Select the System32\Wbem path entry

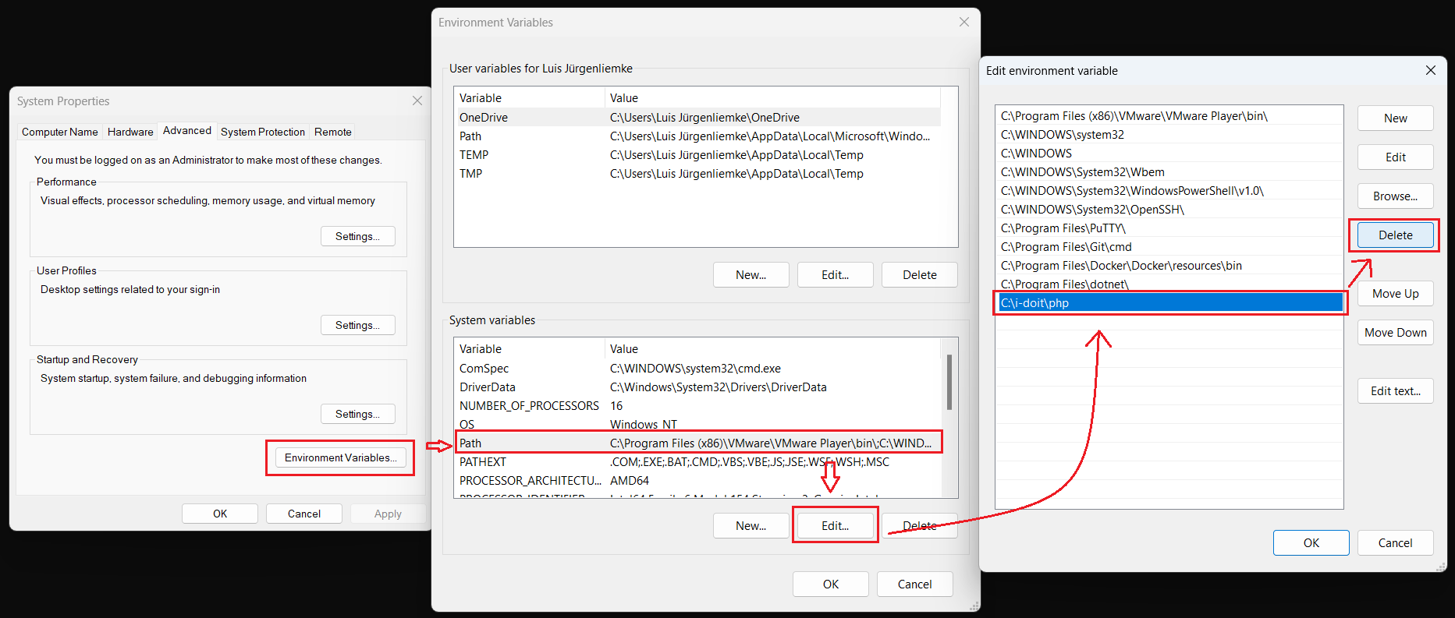tap(1169, 171)
